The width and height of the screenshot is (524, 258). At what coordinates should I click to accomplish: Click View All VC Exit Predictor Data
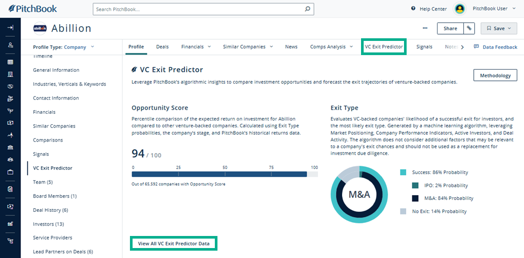coord(174,244)
